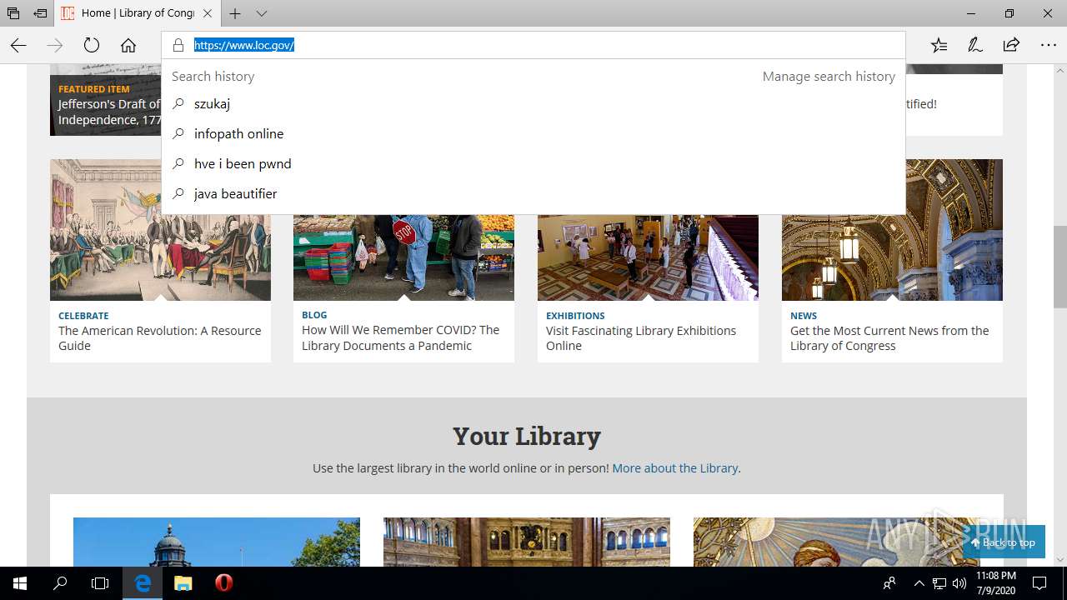
Task: Open the tabs you've set aside icon
Action: [x=13, y=13]
